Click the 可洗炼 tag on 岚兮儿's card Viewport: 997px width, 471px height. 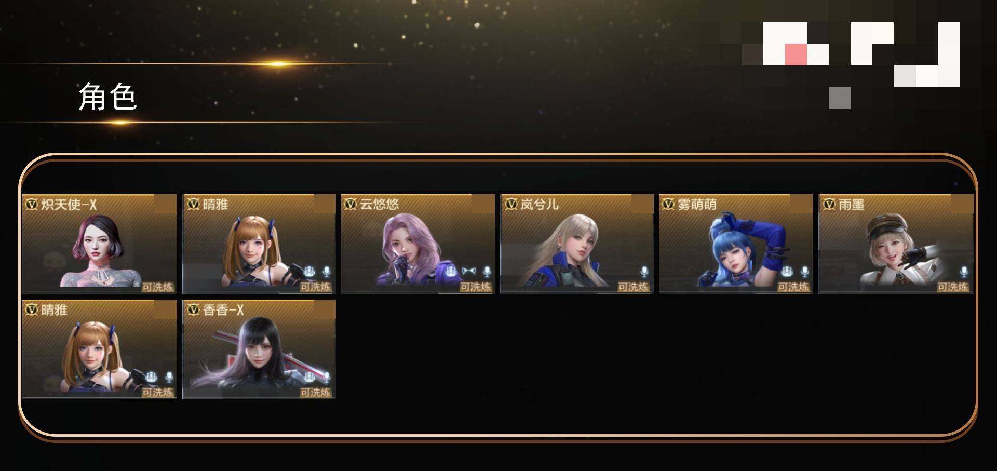(x=634, y=287)
